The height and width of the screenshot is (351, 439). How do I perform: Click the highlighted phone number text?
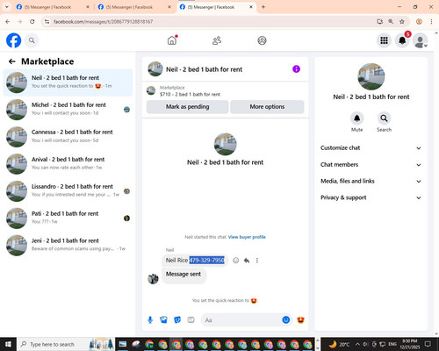[206, 261]
